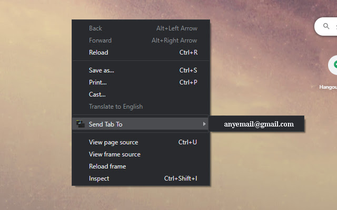Click Translate to English

116,107
